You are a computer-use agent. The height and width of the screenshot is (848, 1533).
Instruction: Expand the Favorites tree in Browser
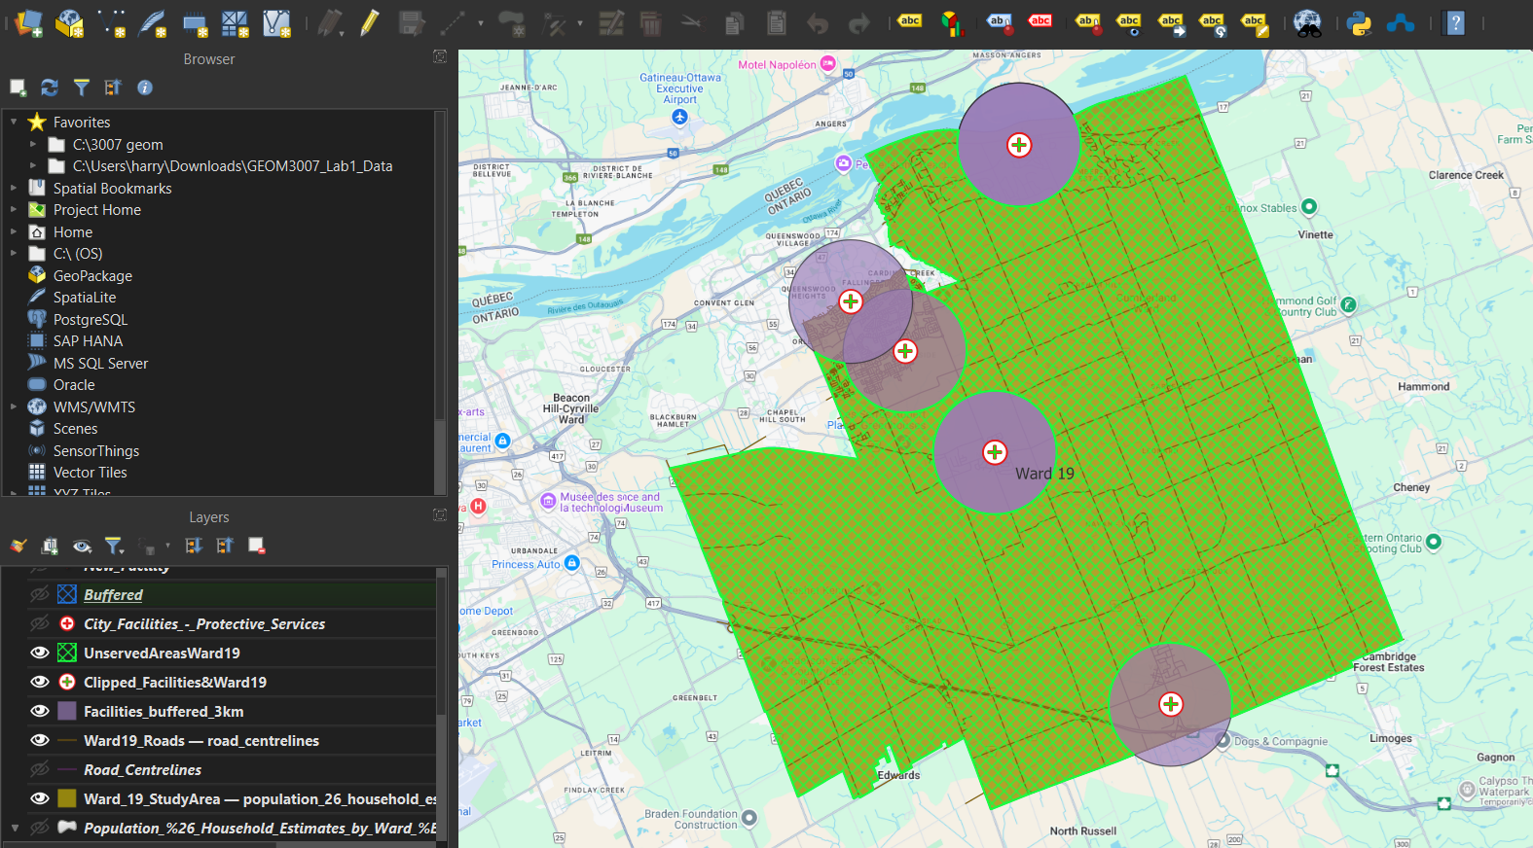coord(14,123)
